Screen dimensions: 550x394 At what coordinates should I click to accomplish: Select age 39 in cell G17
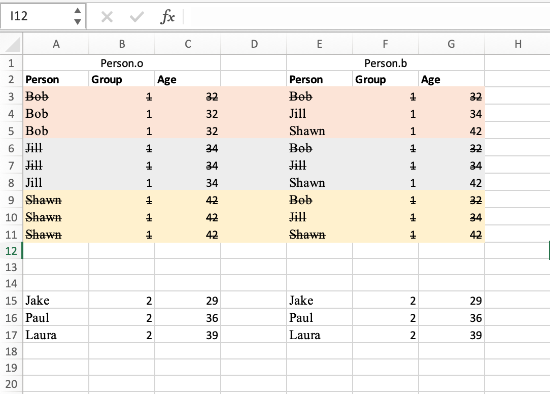click(452, 335)
